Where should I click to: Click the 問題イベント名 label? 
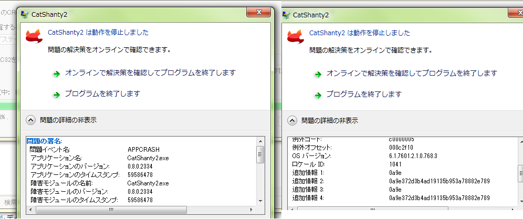click(50, 149)
